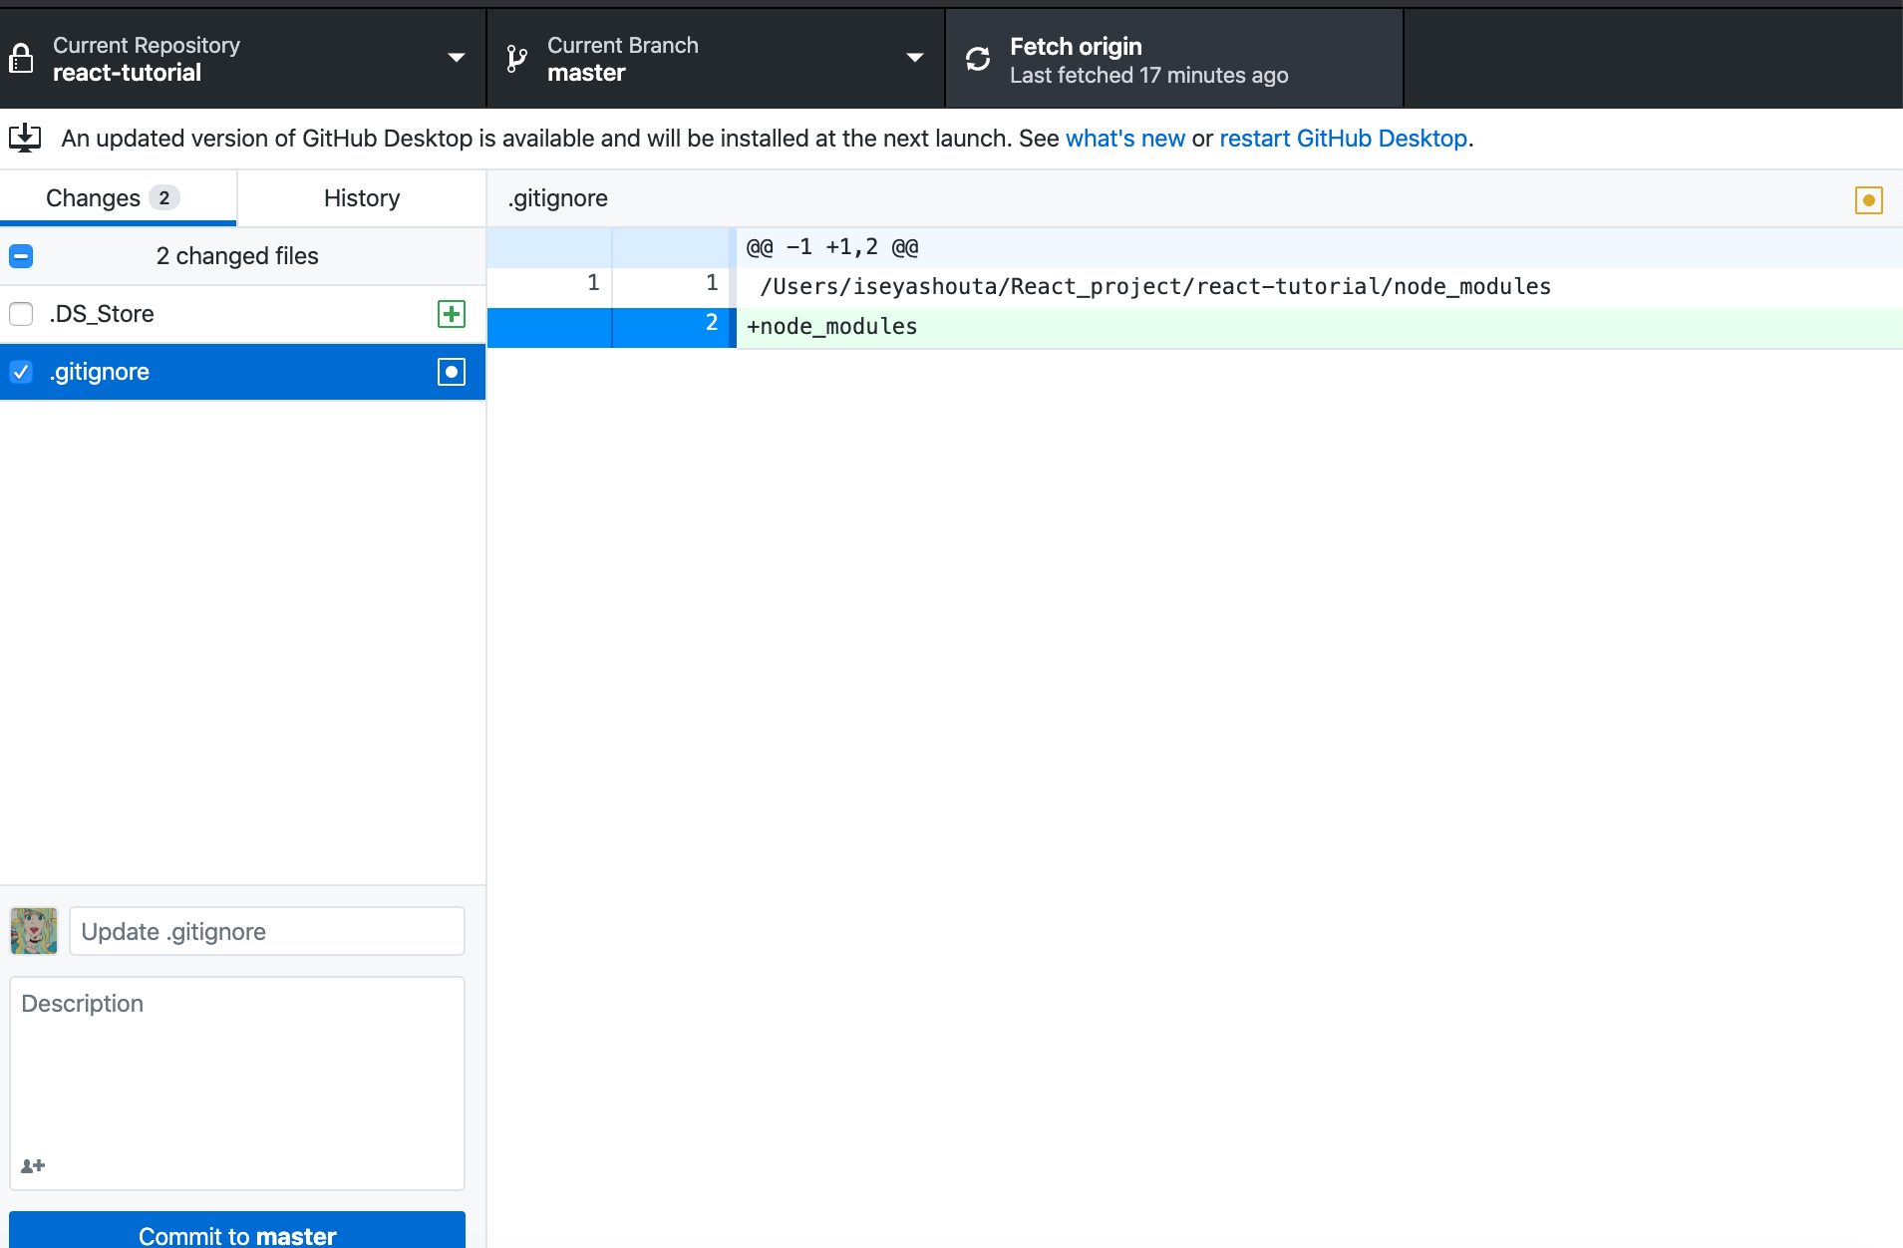1903x1248 pixels.
Task: Click the repository lock icon
Action: pos(21,59)
